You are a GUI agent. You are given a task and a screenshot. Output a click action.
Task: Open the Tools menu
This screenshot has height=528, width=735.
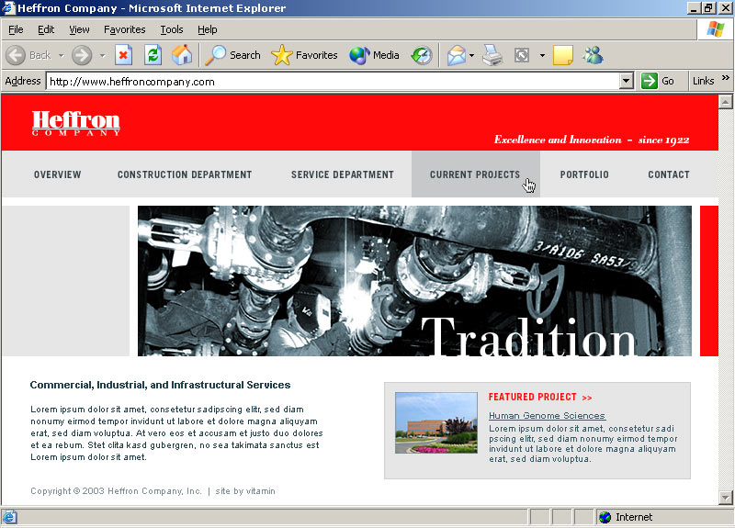click(x=172, y=29)
